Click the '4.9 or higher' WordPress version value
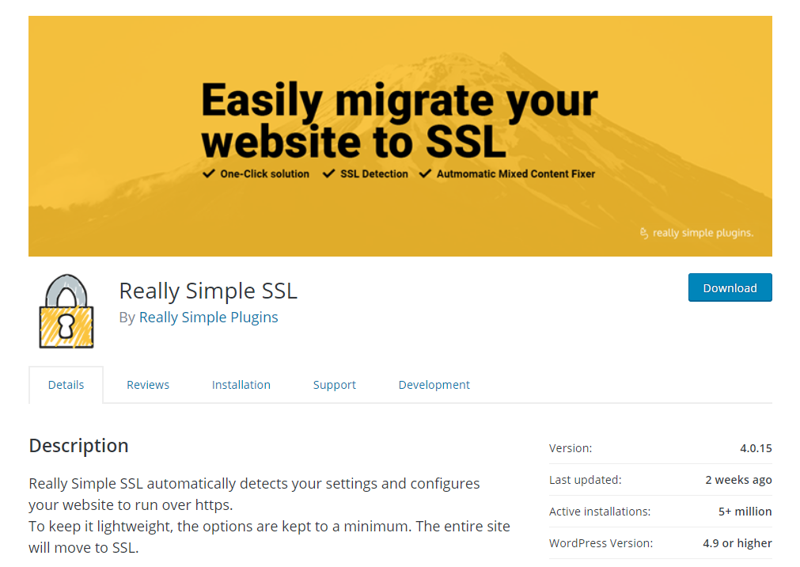Image resolution: width=800 pixels, height=567 pixels. 737,543
